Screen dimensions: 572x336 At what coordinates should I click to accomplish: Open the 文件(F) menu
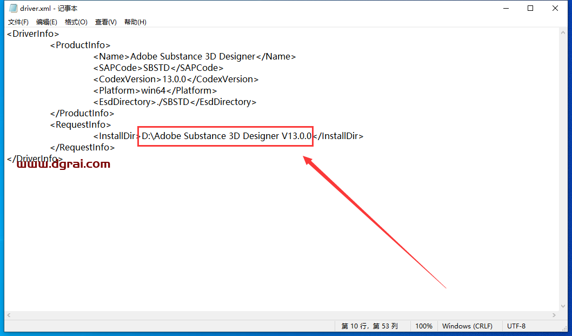pos(18,22)
